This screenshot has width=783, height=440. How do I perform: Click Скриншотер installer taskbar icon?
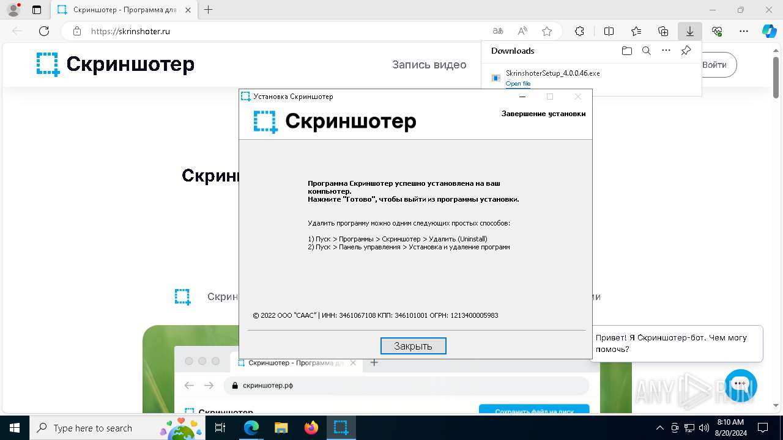coord(341,428)
